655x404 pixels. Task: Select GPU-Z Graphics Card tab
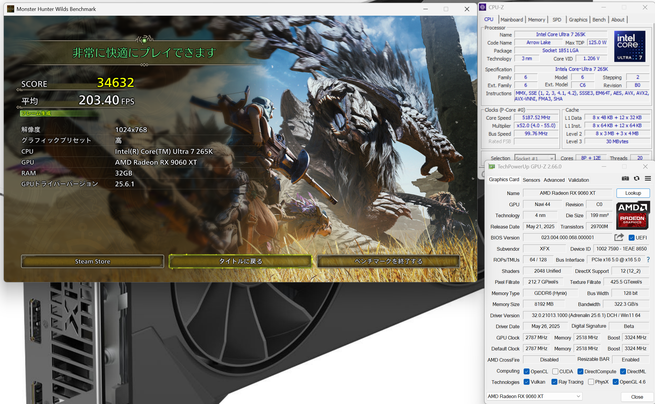click(504, 179)
